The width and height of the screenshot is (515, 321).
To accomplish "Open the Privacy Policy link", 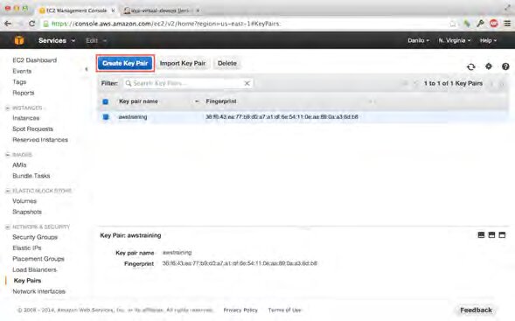I will pyautogui.click(x=240, y=310).
